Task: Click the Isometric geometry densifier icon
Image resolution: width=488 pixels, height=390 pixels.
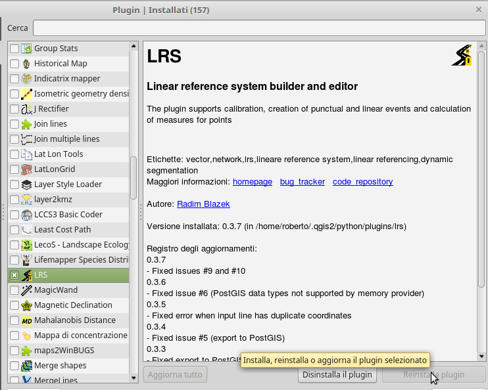Action: click(26, 94)
